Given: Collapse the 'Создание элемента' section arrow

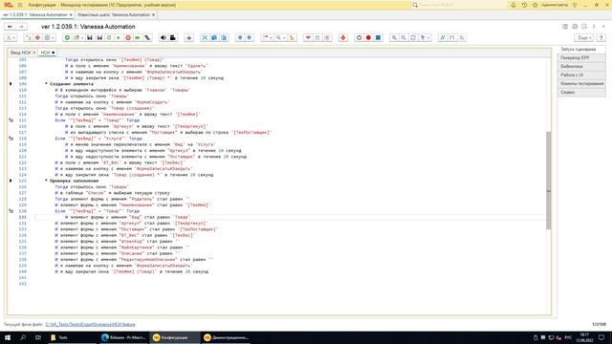Looking at the screenshot, I should click(11, 84).
